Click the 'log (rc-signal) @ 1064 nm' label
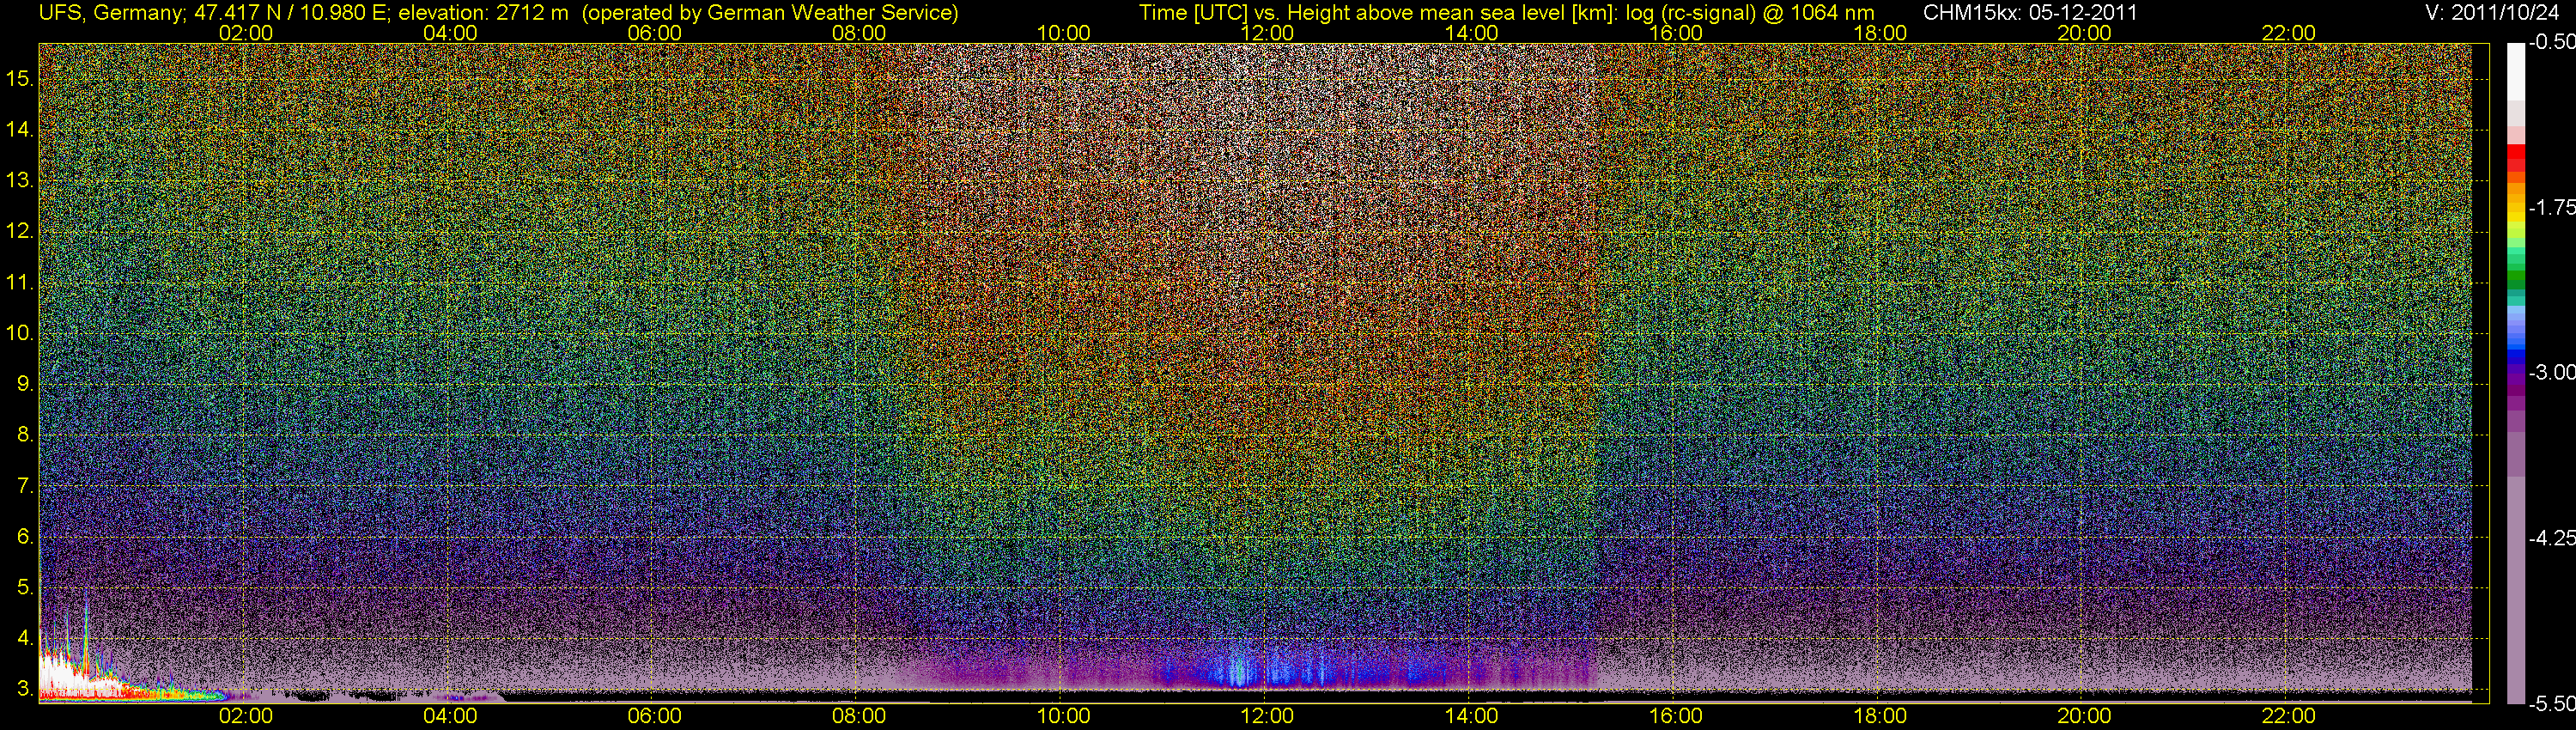 1750,13
